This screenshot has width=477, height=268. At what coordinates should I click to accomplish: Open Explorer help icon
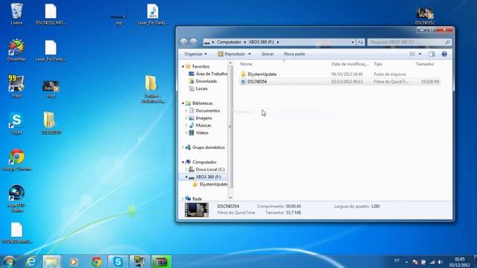tap(444, 54)
